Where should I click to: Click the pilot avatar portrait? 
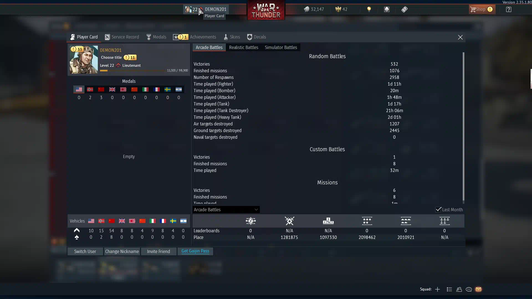click(x=84, y=60)
